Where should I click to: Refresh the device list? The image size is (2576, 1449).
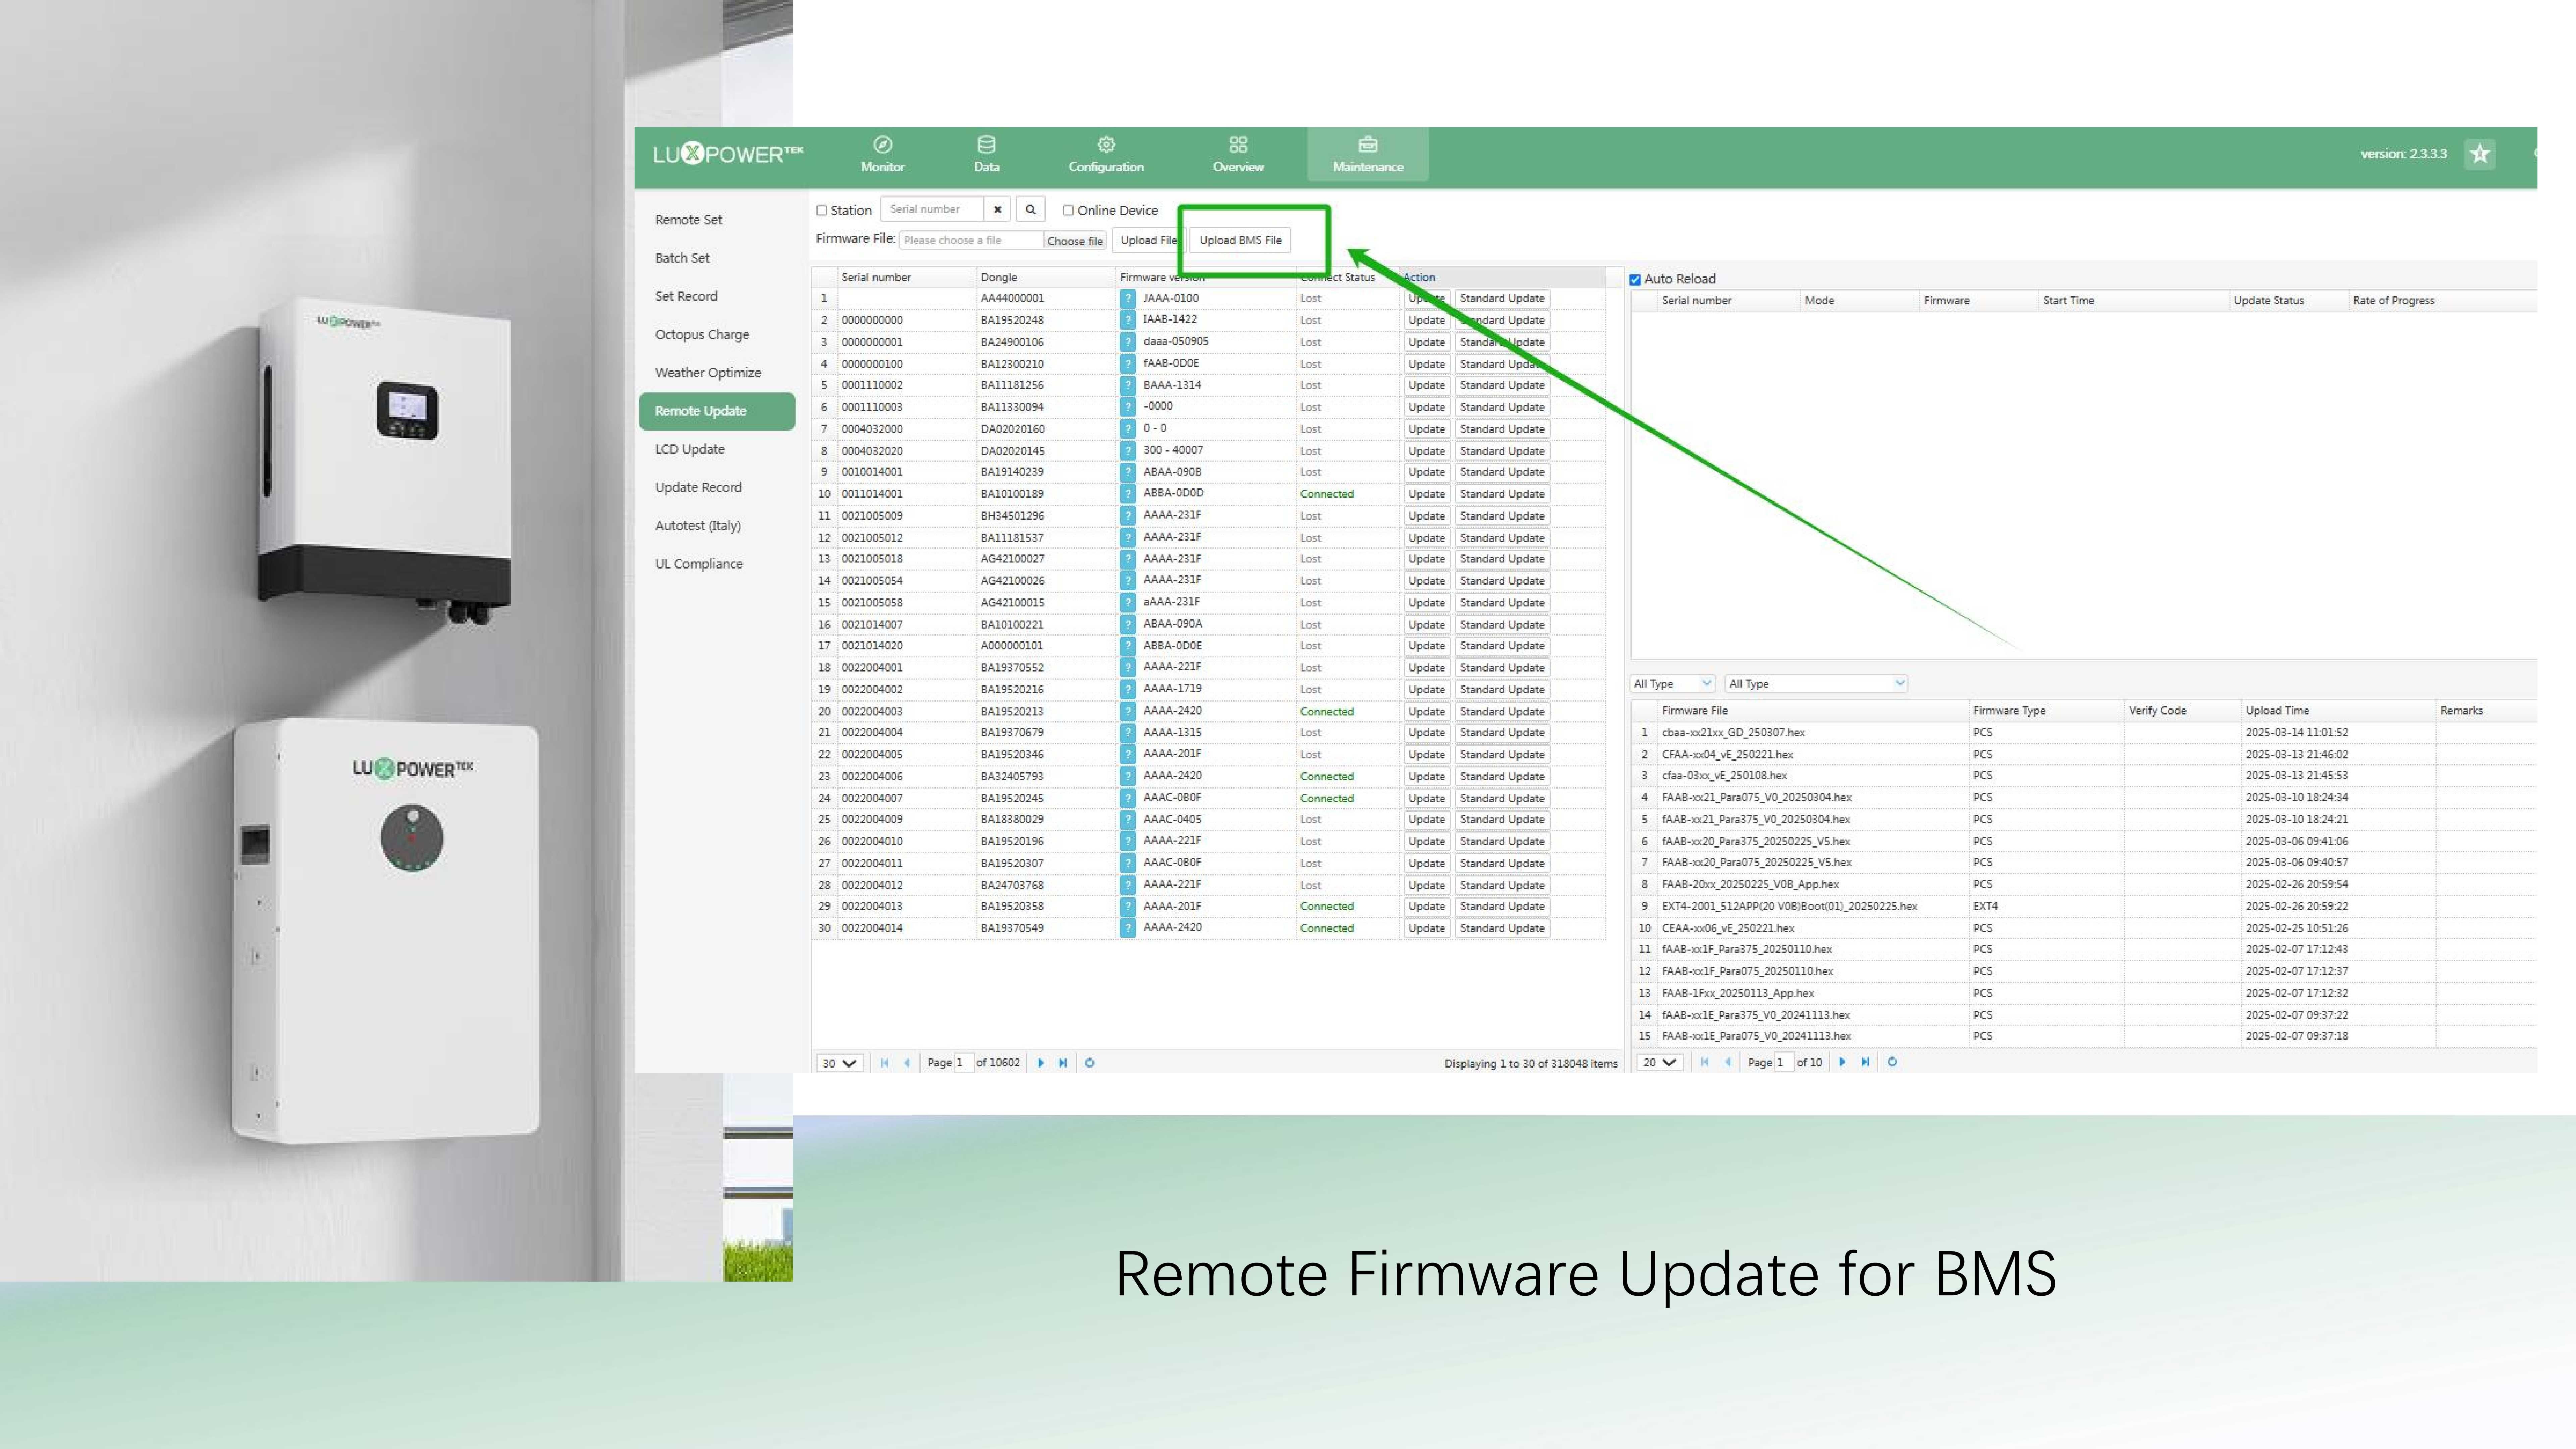coord(1090,1063)
